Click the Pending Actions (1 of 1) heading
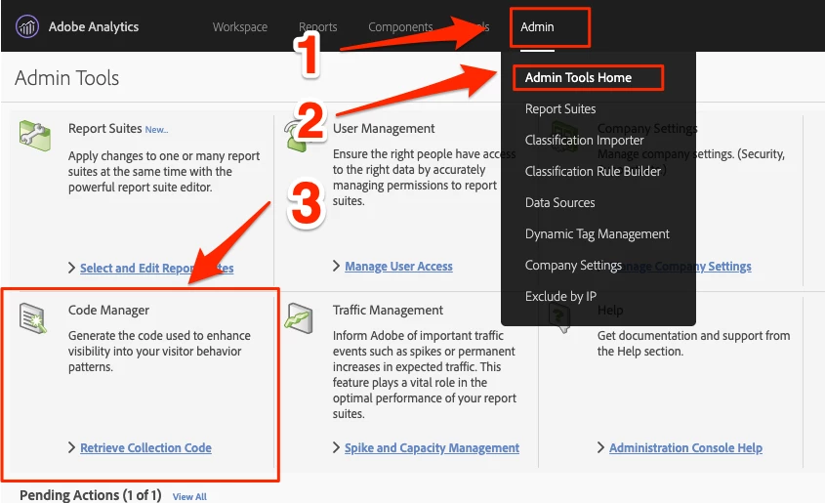Screen dimensions: 825x503 point(91,495)
